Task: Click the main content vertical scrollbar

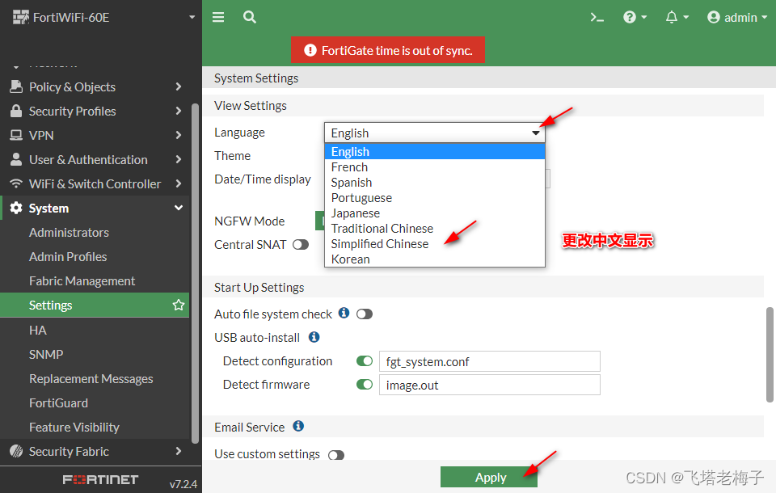Action: pos(770,355)
